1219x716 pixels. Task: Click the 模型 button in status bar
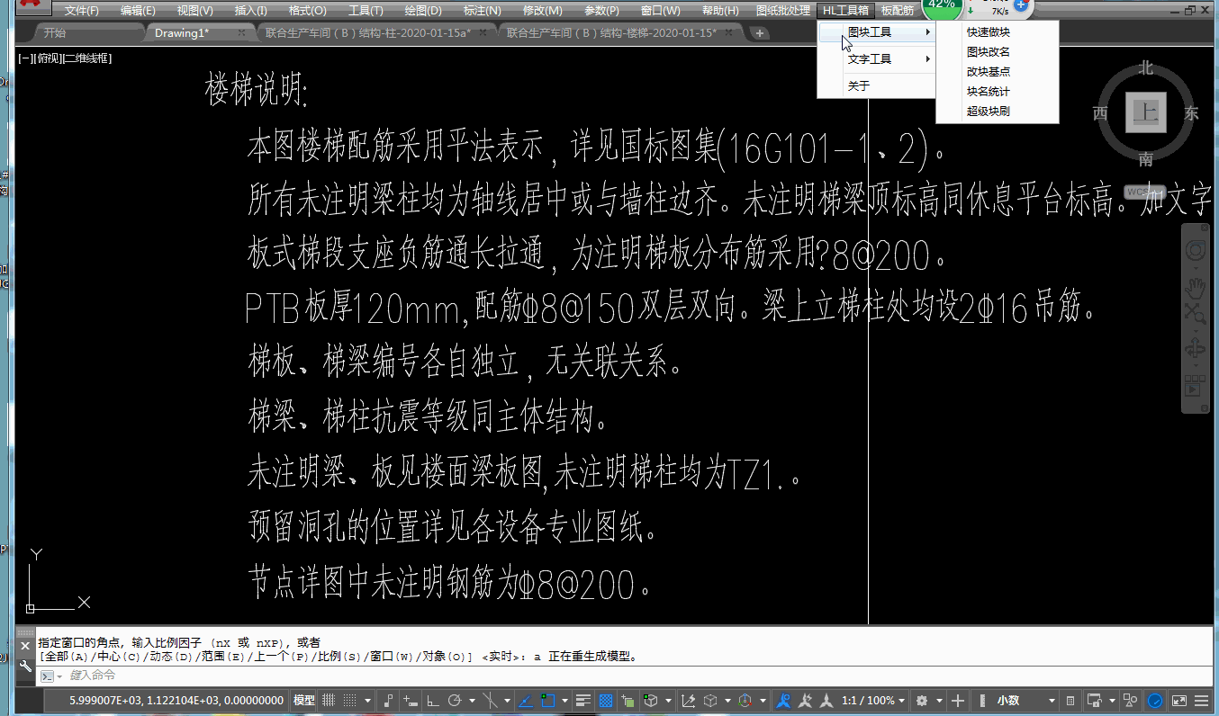[x=303, y=700]
